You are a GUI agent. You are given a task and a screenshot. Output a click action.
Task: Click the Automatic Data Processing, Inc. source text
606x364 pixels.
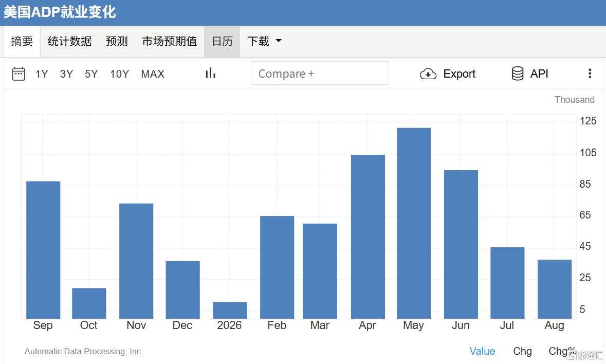tap(84, 351)
